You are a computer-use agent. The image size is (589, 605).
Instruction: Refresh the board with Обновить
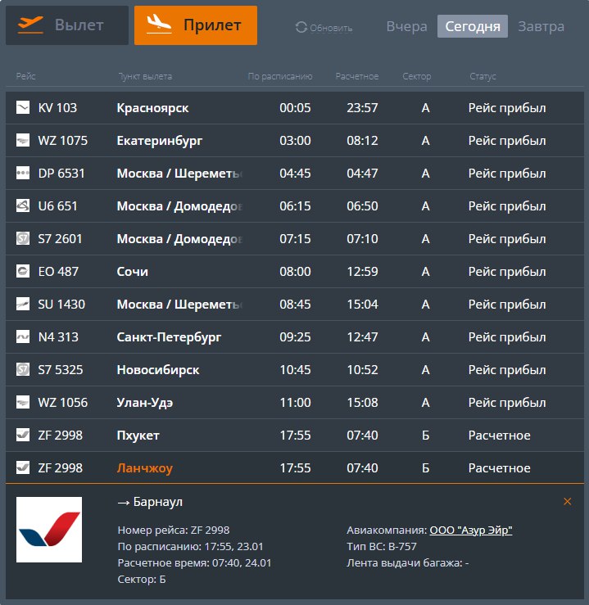[x=324, y=28]
